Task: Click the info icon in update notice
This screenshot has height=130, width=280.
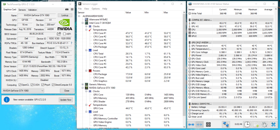Action: click(x=7, y=100)
